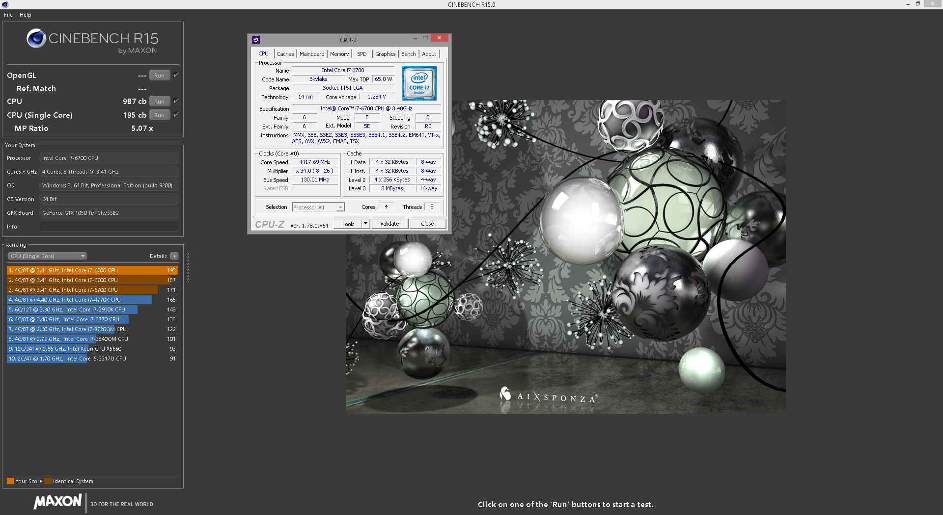Minimize the CPU-Z window
Viewport: 943px width, 515px height.
tap(415, 38)
